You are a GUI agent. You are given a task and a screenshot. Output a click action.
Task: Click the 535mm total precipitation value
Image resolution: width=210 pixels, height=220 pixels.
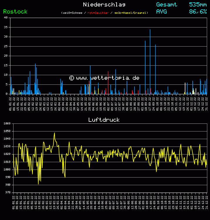click(x=198, y=4)
